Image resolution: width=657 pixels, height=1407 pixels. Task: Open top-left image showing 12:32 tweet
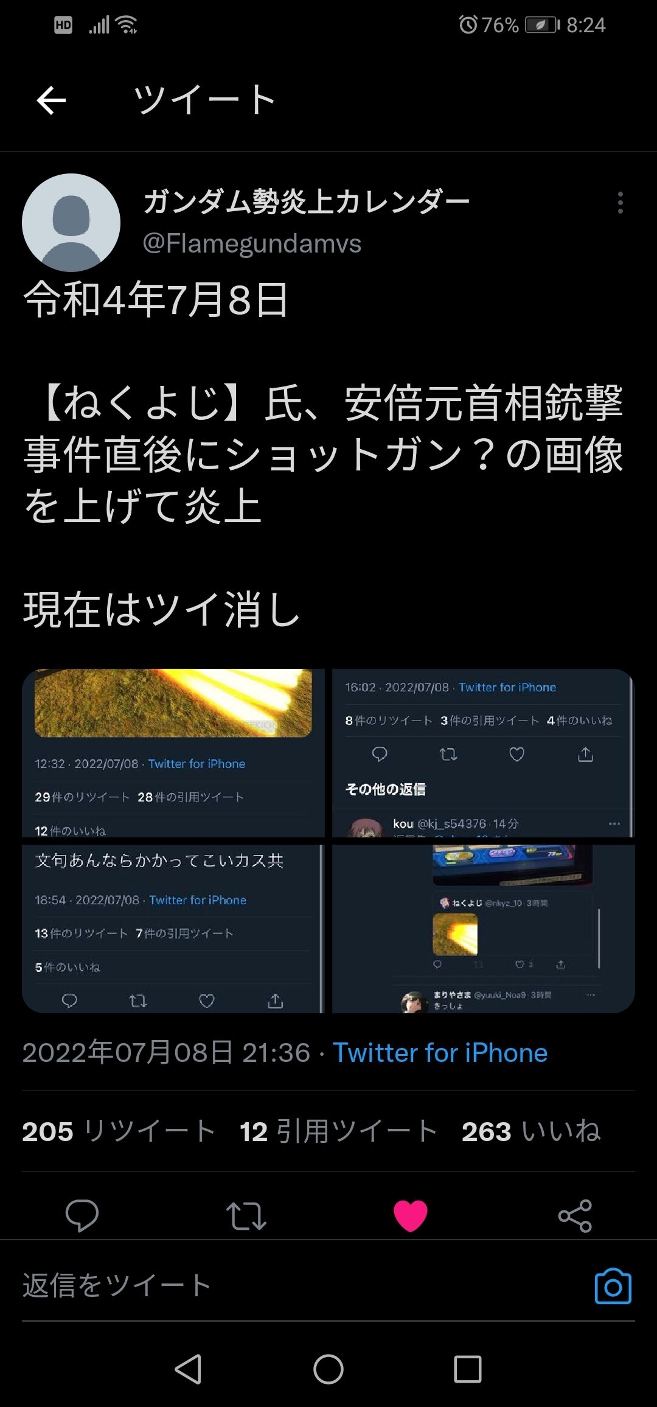click(x=173, y=753)
